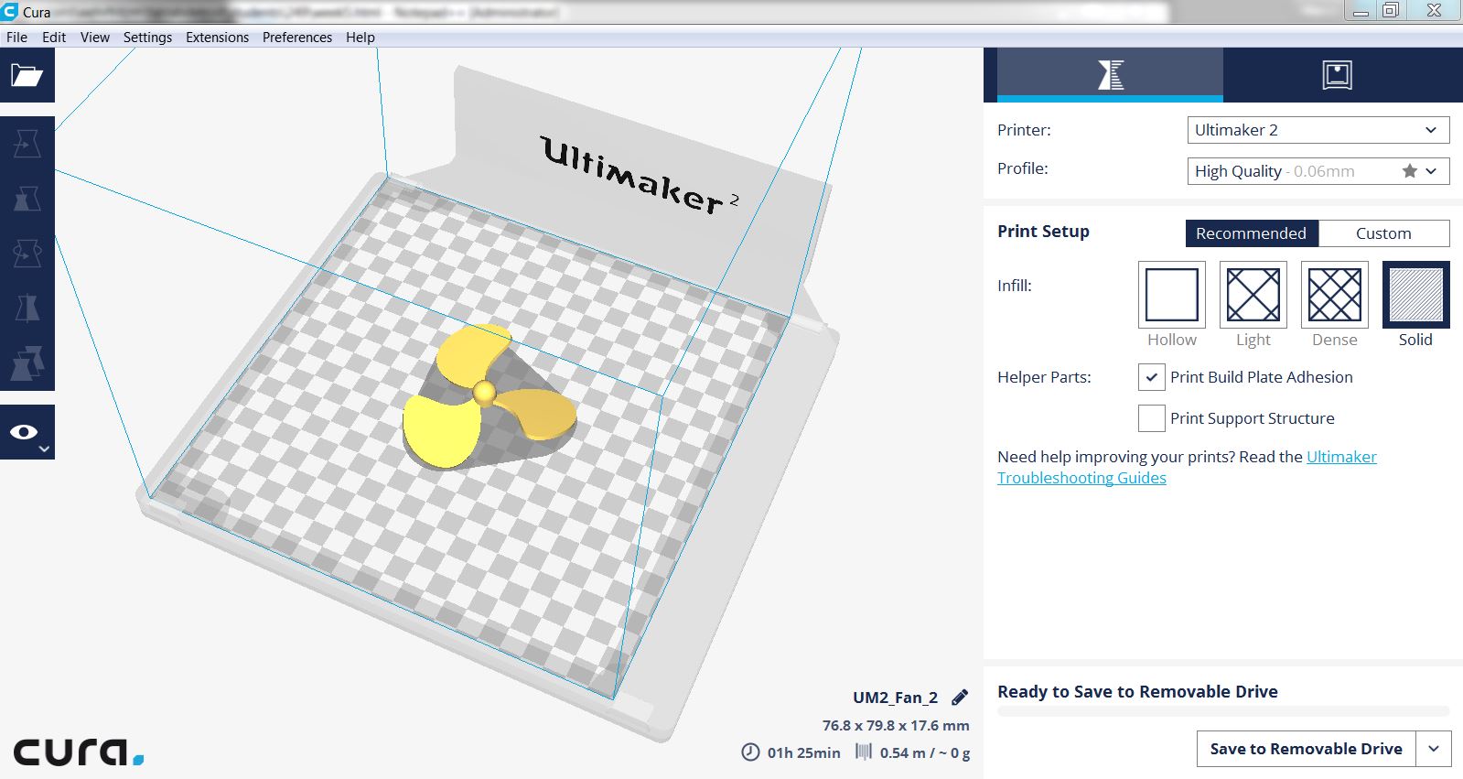Click the 76.8 x 79.8 x 17.6 mm dimensions
The image size is (1463, 779).
896,725
